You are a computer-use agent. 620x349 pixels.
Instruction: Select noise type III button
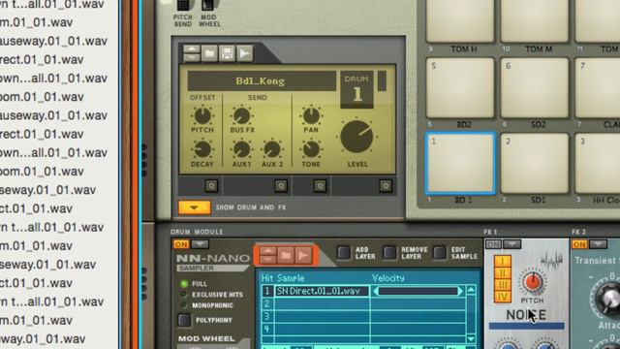pyautogui.click(x=502, y=285)
